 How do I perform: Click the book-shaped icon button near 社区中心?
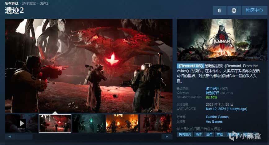coord(219,11)
